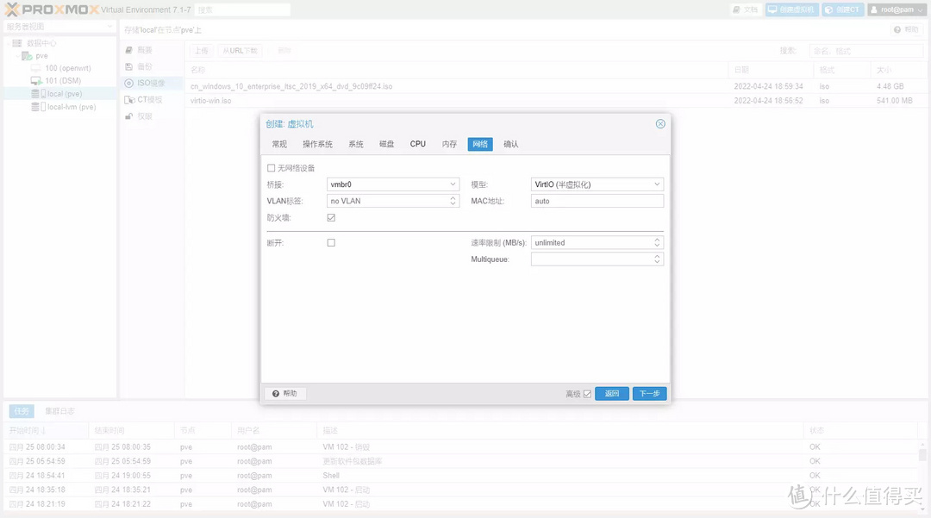This screenshot has height=518, width=931.
Task: Open the VirtIO model dropdown
Action: coord(657,184)
